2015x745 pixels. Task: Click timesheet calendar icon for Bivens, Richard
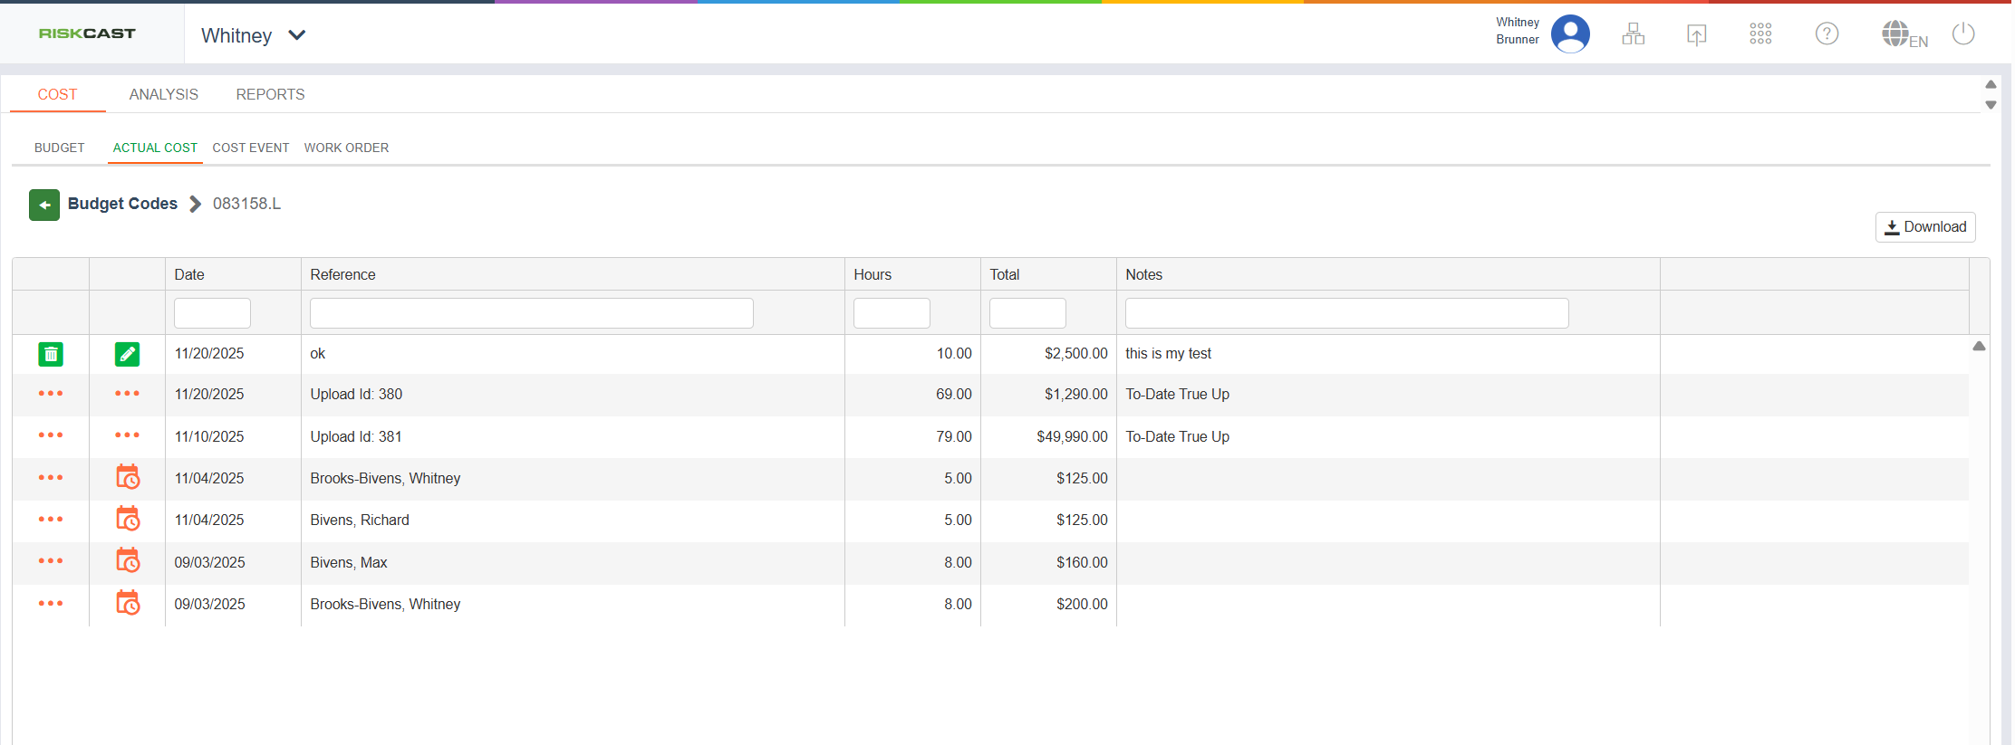click(128, 520)
